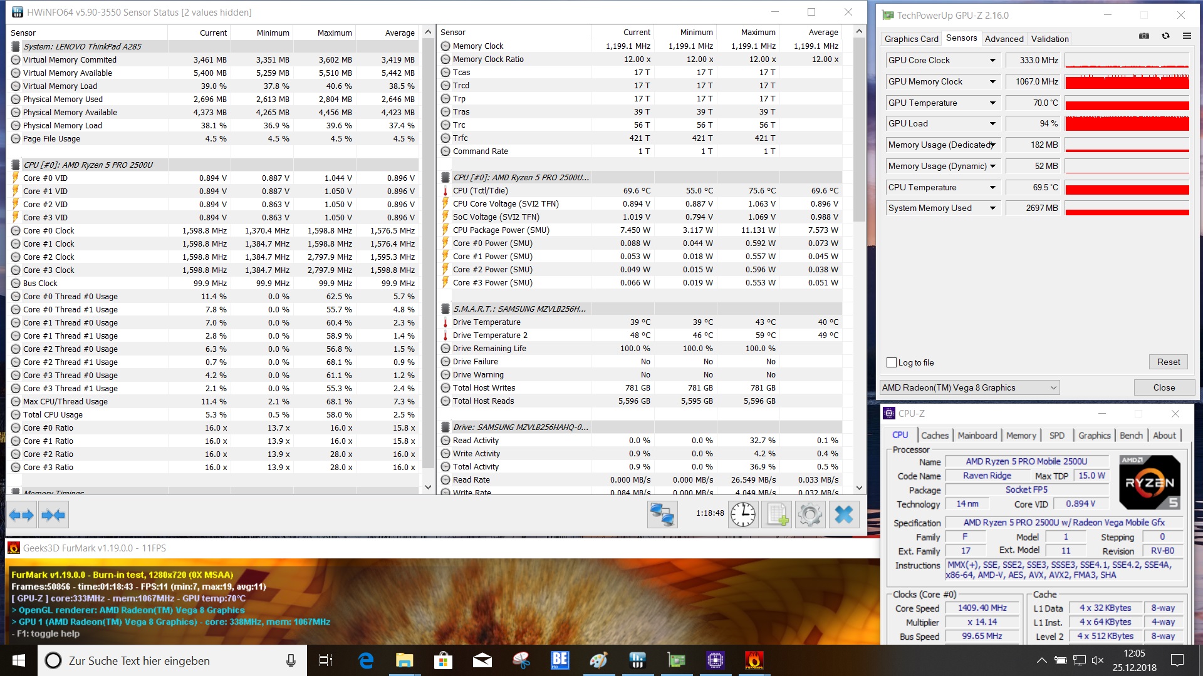Open the Mainboard tab in CPU-Z

click(977, 436)
